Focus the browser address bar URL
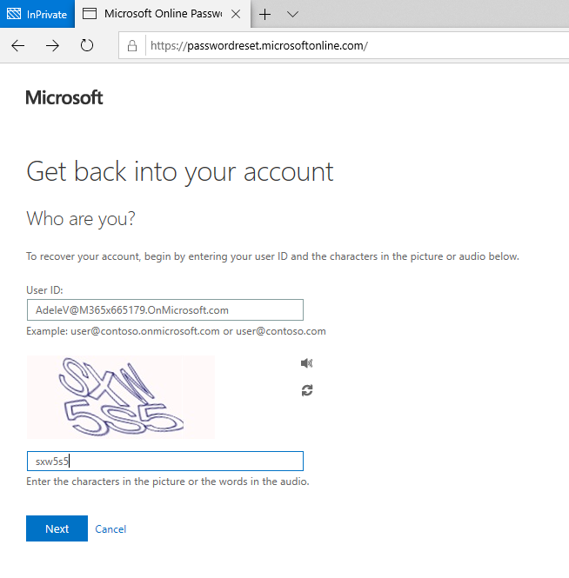Viewport: 569px width, 578px height. point(259,46)
